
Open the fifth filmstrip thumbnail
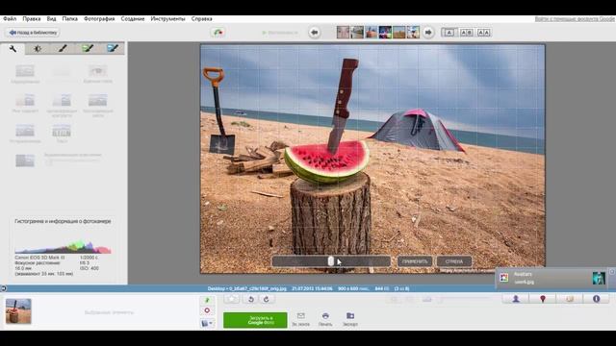[x=399, y=32]
